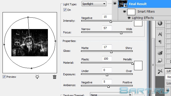Hide the Lighting Effects filter eye
This screenshot has height=96, width=171.
click(x=129, y=18)
